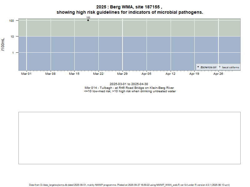The height and width of the screenshot is (187, 250).
Task: Select the 'faecal coliforms' legend label
Action: tap(230, 67)
